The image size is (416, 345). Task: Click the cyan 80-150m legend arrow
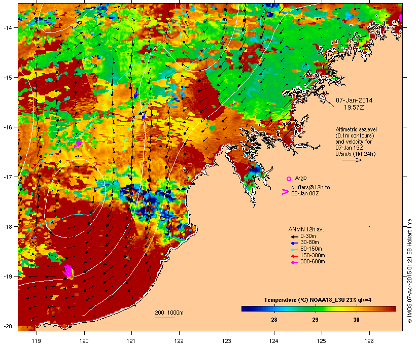coord(295,250)
